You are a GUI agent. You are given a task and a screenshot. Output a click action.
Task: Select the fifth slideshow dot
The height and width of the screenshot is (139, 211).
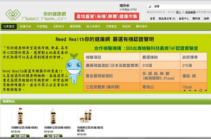(x=206, y=90)
